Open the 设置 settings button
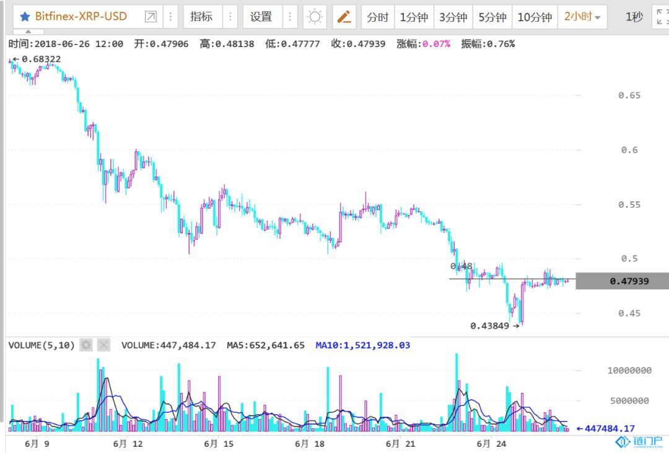 tap(261, 17)
